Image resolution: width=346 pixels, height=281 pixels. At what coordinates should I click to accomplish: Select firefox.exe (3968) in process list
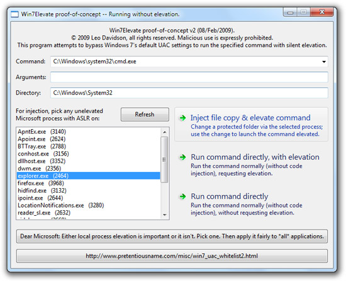[x=89, y=183]
